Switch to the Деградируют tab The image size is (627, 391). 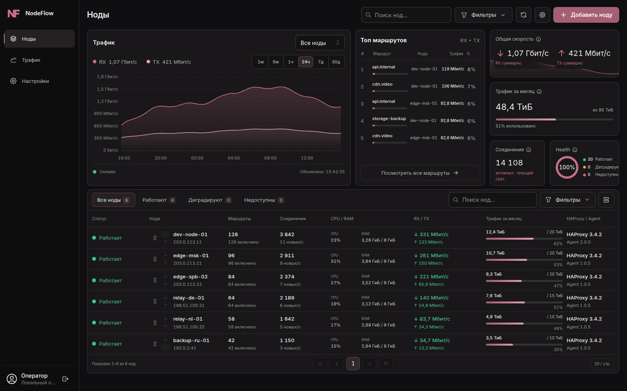click(210, 200)
